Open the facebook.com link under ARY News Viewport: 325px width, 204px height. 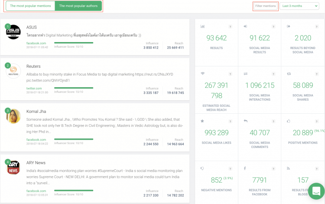tap(36, 191)
